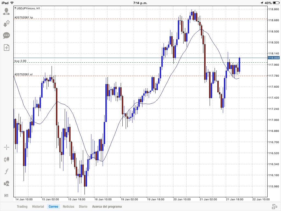Tap the window layout icon at bottom right
281x211 pixels.
274,207
